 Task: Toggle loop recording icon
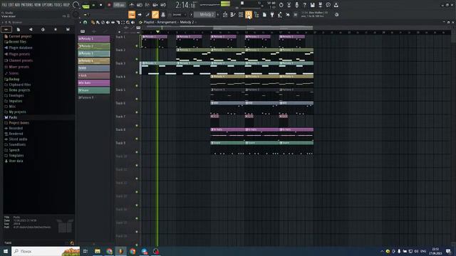point(163,5)
